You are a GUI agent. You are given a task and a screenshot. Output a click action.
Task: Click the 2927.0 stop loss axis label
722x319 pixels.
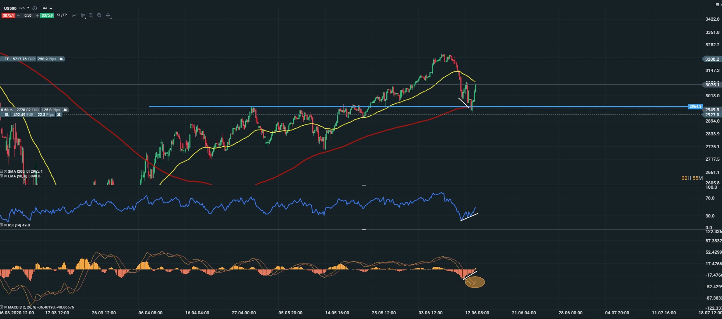pos(712,115)
